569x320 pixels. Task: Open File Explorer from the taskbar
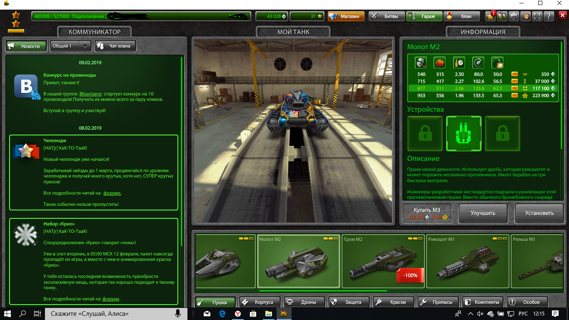point(269,314)
